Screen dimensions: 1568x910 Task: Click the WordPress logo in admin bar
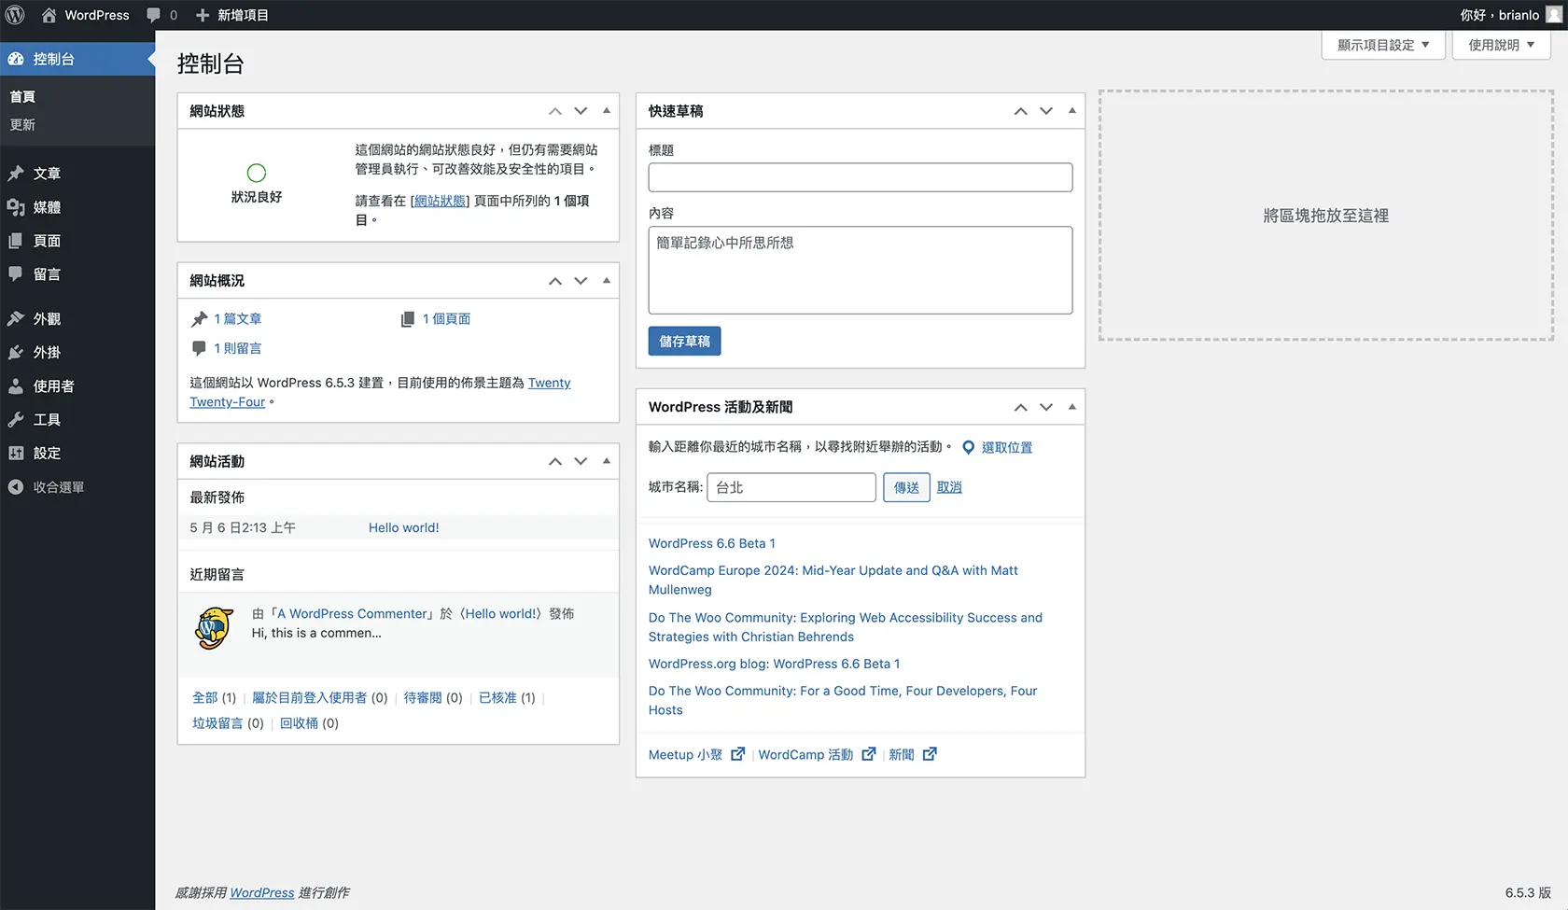pyautogui.click(x=15, y=15)
